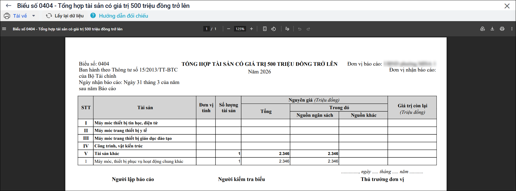
Task: Click the fit to page icon
Action: pos(265,29)
